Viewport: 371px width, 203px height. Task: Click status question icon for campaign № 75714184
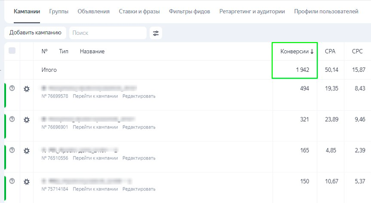[12, 181]
